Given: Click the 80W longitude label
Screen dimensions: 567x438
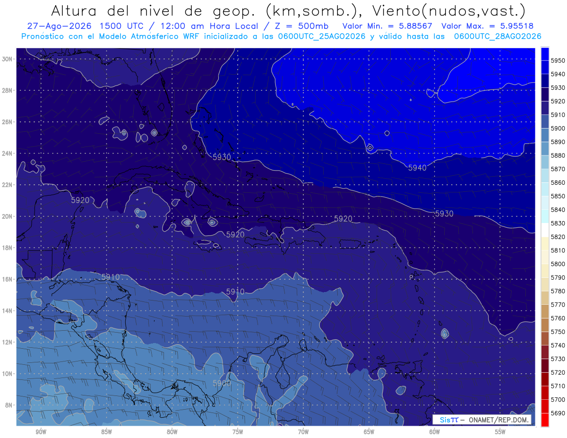Looking at the screenshot, I should 172,432.
